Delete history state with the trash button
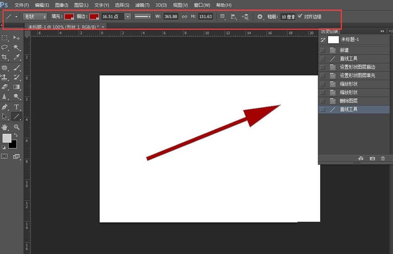This screenshot has height=254, width=393. click(x=383, y=158)
